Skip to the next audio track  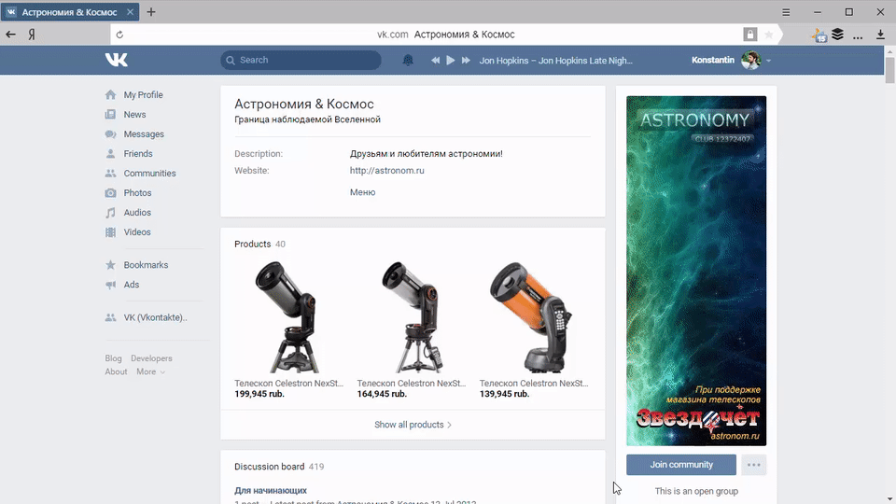(465, 61)
